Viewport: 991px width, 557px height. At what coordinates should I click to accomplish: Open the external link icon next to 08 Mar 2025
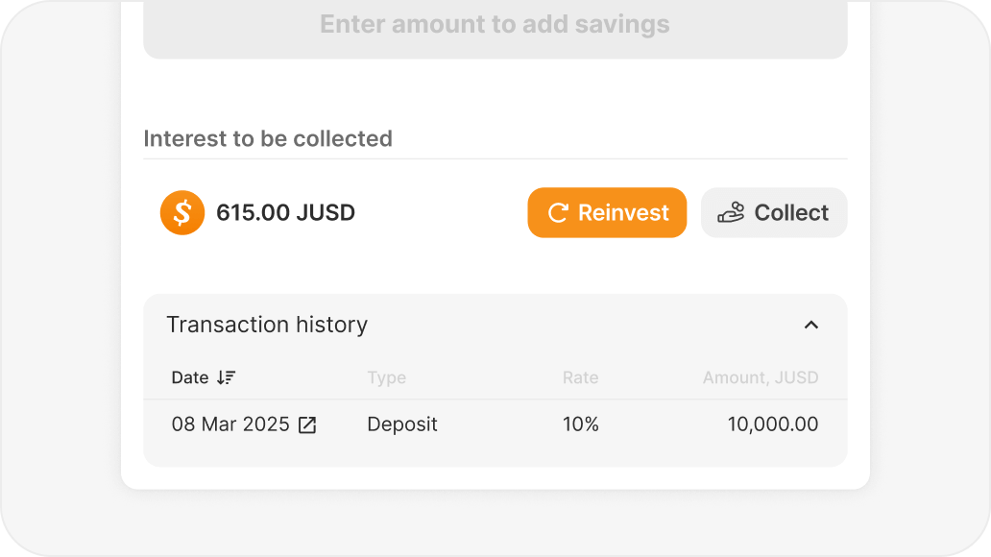pyautogui.click(x=307, y=424)
